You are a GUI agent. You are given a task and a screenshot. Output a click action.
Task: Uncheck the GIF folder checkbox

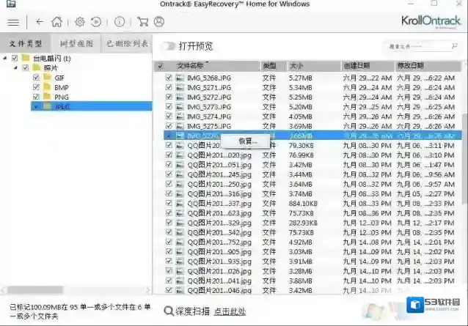point(36,77)
